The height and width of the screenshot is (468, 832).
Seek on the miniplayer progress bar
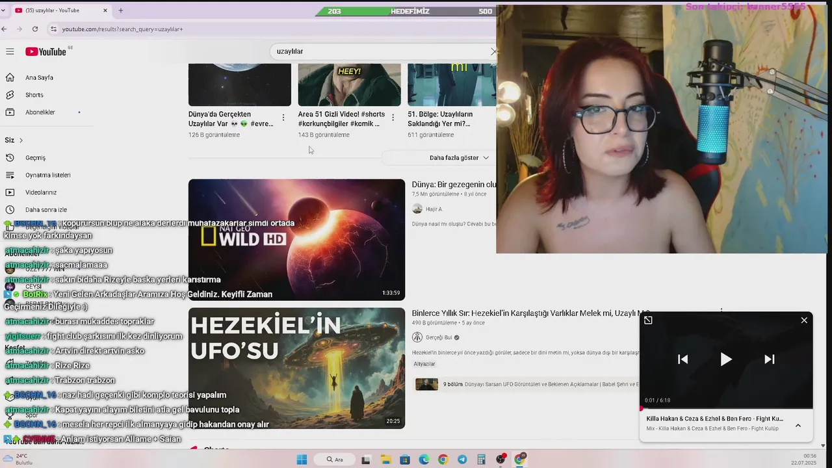point(726,409)
